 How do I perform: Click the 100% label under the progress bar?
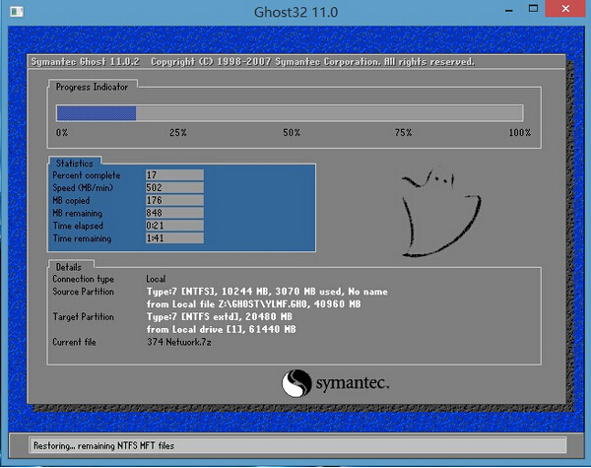[x=519, y=133]
